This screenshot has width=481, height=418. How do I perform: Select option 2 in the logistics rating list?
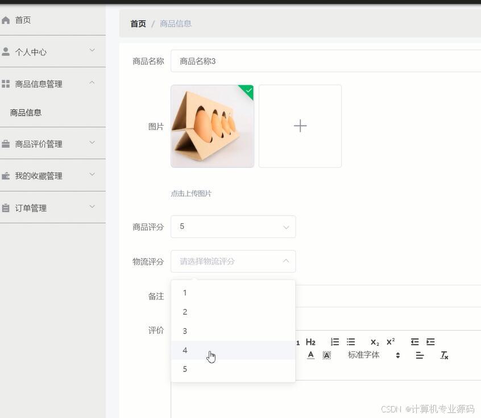tap(233, 312)
